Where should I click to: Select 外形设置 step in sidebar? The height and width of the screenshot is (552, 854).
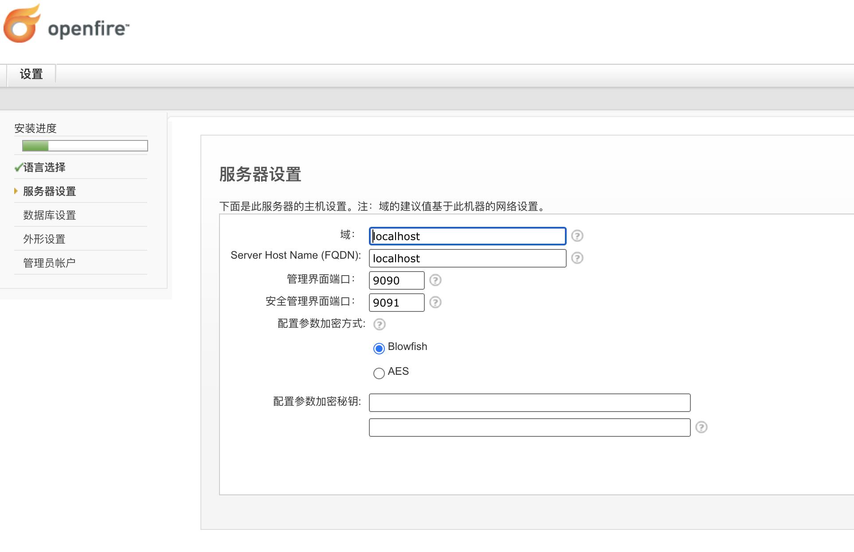44,239
